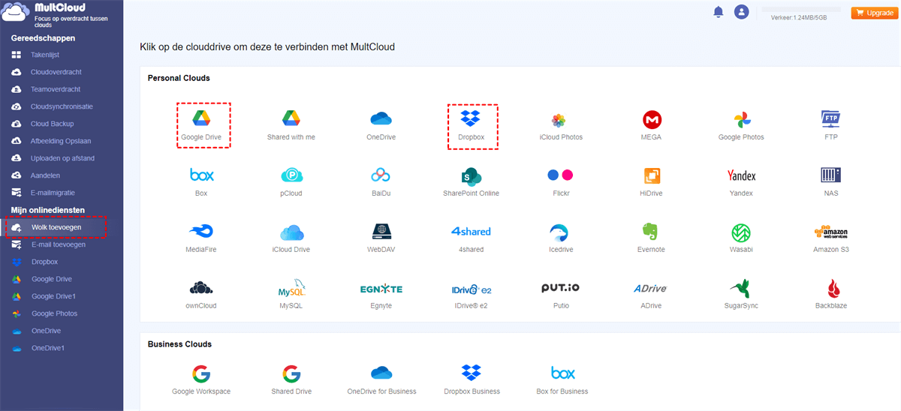This screenshot has width=901, height=411.
Task: Add Putio cloud
Action: pos(561,294)
